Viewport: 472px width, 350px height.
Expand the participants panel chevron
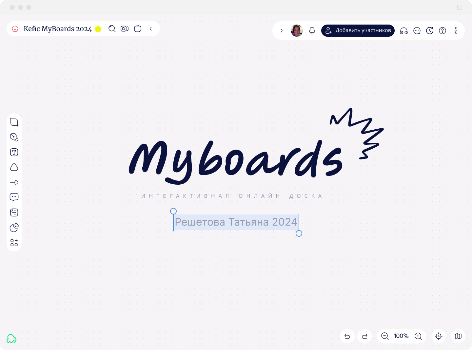click(281, 31)
